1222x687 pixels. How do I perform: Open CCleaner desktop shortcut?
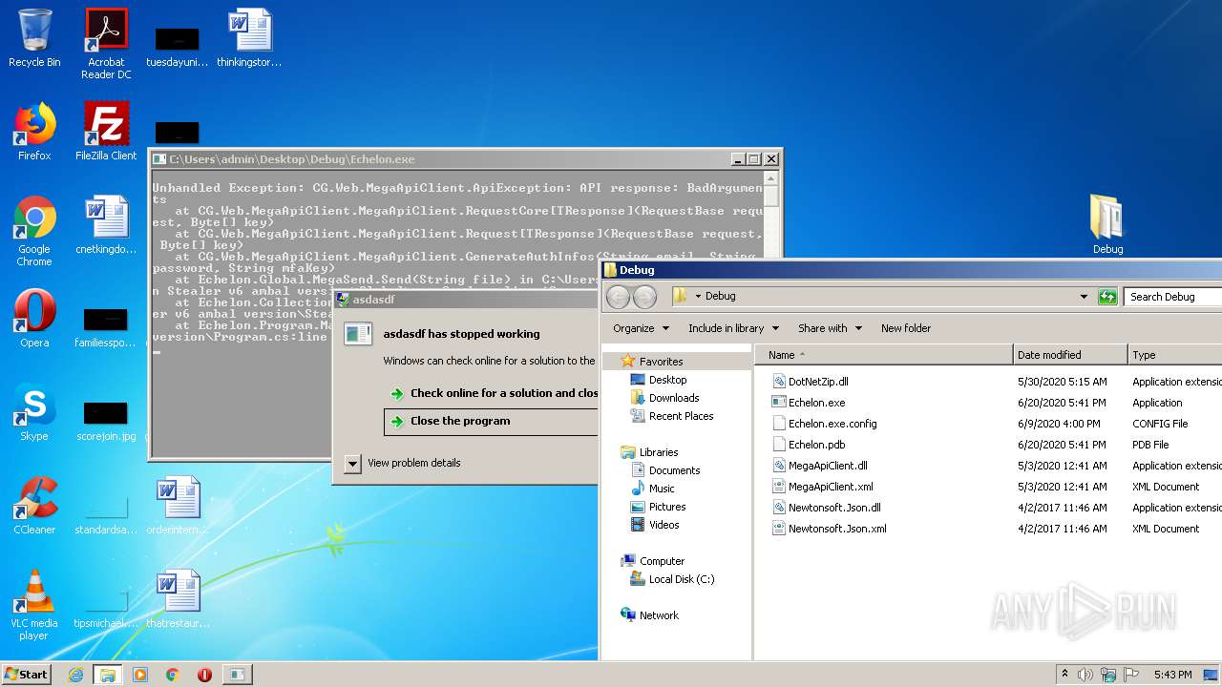[x=34, y=506]
